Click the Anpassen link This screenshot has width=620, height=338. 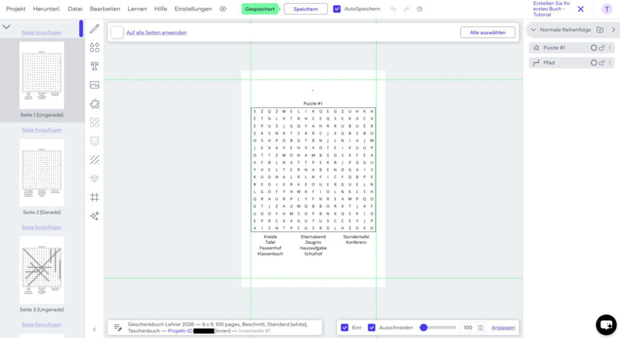click(503, 327)
